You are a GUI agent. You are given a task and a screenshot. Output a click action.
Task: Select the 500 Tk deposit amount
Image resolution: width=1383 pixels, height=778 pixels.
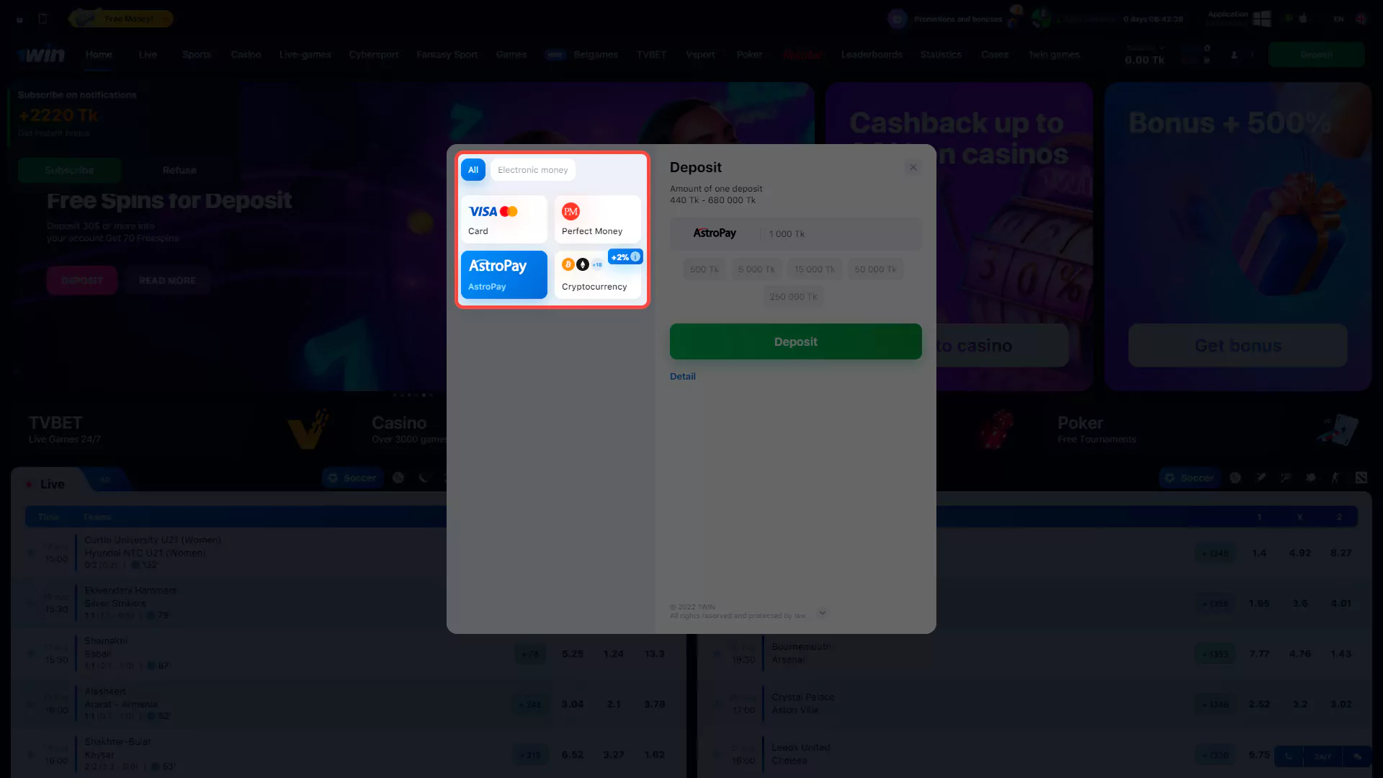click(x=704, y=269)
